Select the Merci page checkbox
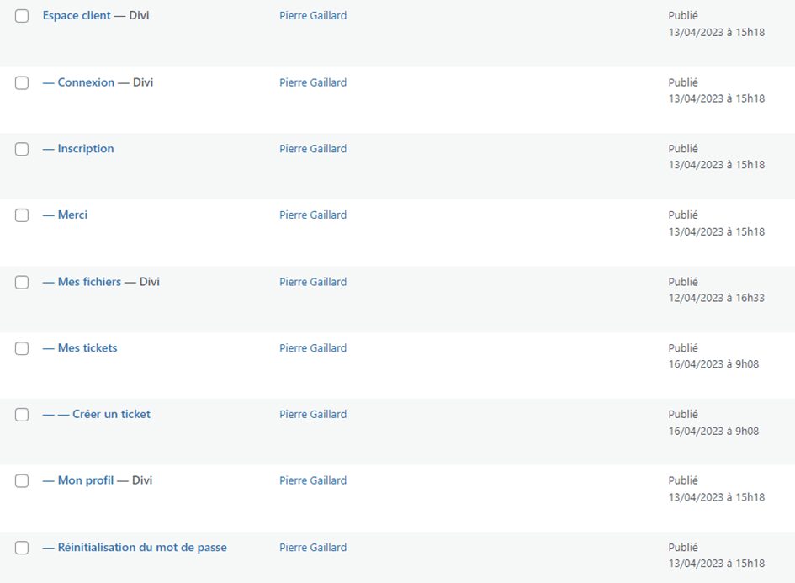This screenshot has height=583, width=795. click(22, 215)
